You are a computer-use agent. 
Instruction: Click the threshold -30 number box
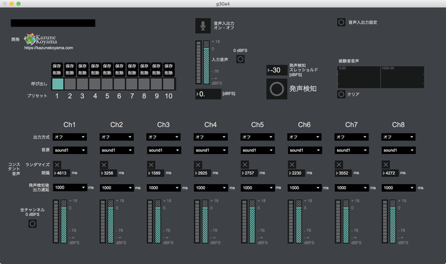pyautogui.click(x=276, y=70)
